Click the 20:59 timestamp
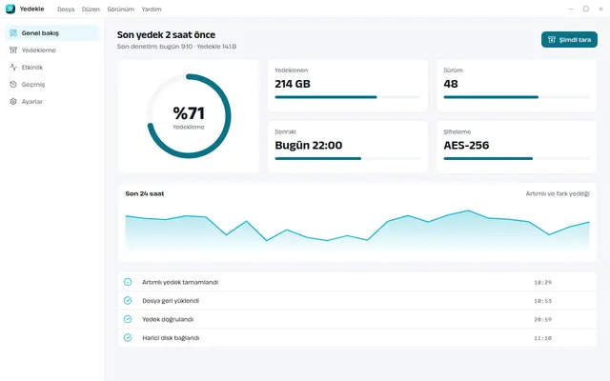The image size is (610, 381). [x=542, y=320]
